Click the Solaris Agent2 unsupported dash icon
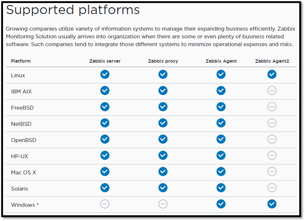305x221 pixels. click(272, 188)
